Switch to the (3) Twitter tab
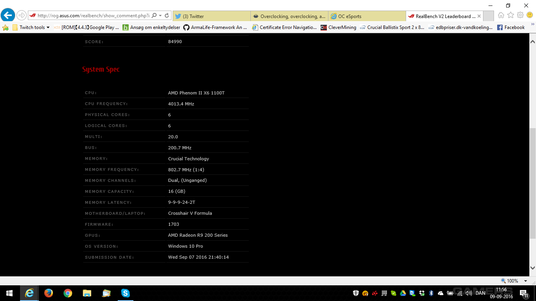The image size is (536, 301). pos(211,16)
